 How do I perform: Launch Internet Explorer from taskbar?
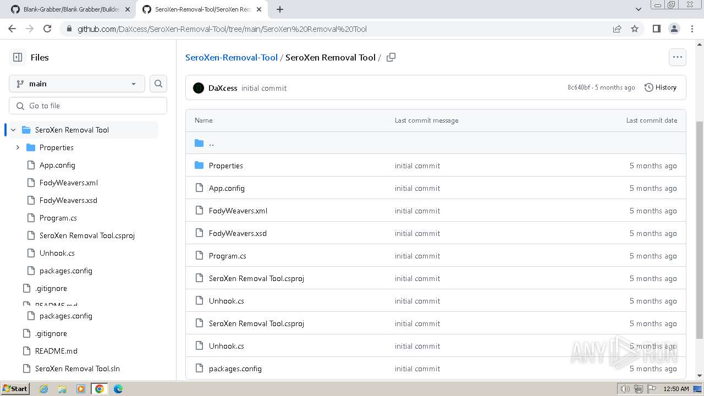[x=43, y=389]
